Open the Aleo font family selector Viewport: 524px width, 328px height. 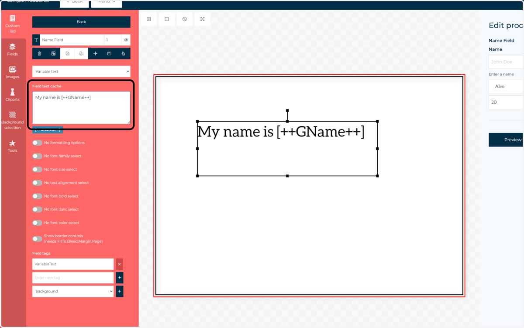pyautogui.click(x=506, y=87)
